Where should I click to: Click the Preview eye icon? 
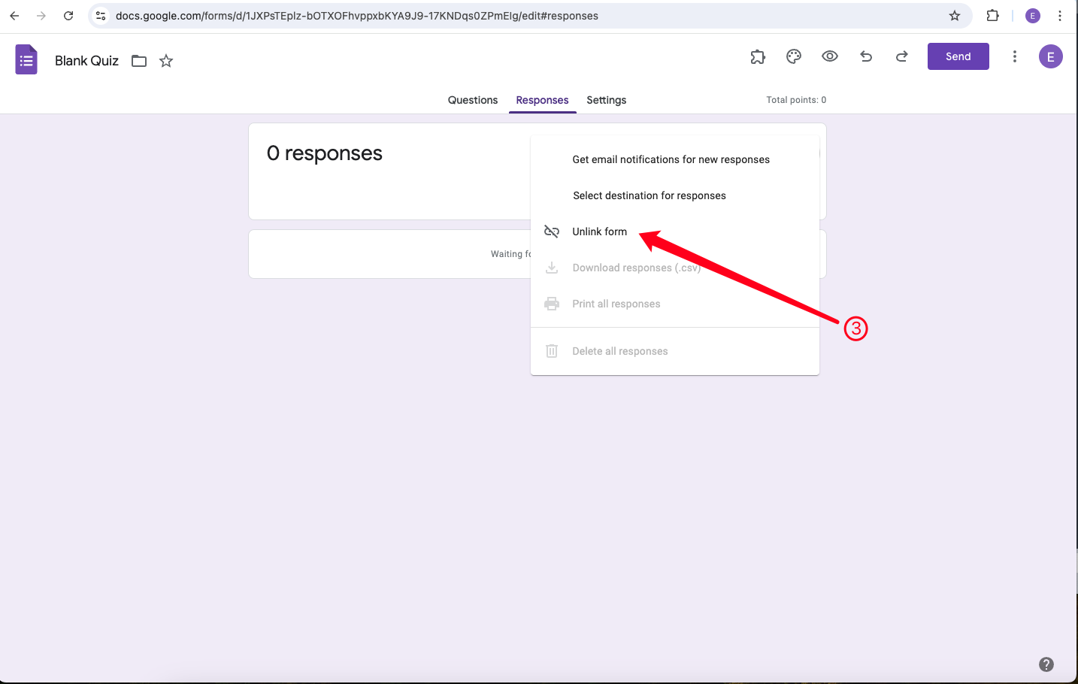click(x=830, y=56)
